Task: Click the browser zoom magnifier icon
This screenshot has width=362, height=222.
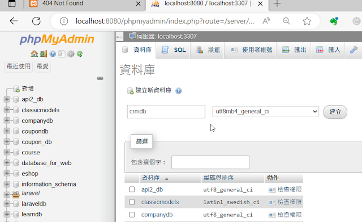Action: 287,21
